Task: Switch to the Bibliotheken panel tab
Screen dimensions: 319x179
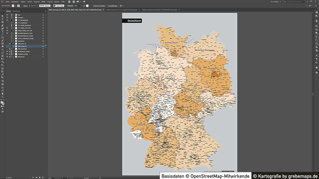Action: [16, 12]
